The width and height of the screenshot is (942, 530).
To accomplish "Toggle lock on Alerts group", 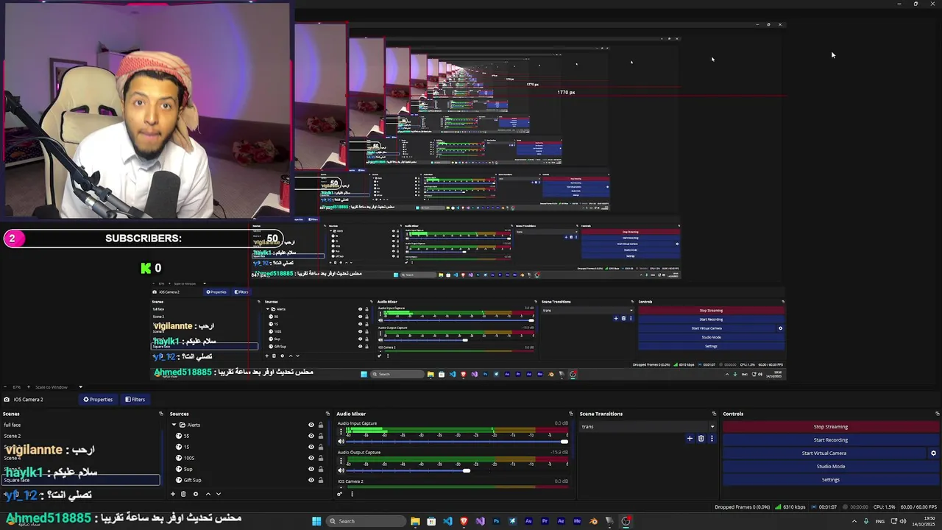I will pyautogui.click(x=321, y=425).
